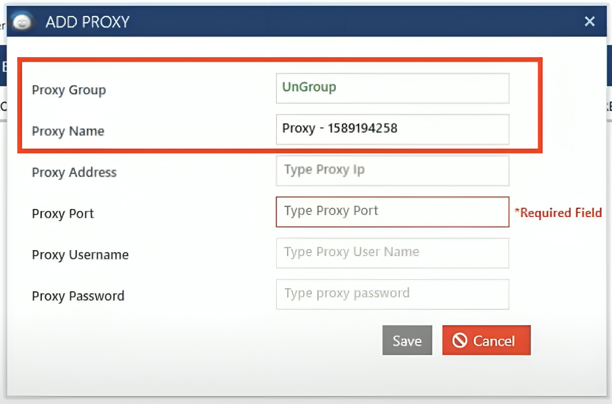Click the Proxy Group label
612x404 pixels.
point(69,90)
